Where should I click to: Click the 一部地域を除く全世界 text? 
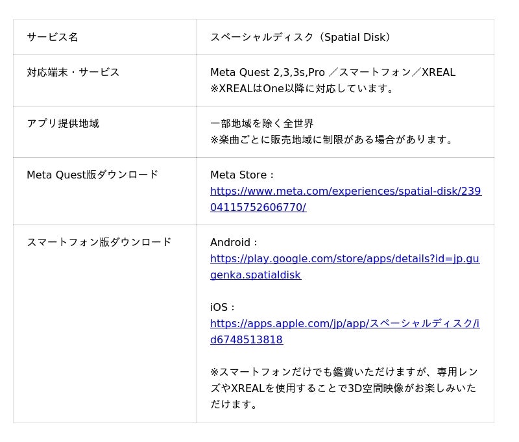[262, 123]
